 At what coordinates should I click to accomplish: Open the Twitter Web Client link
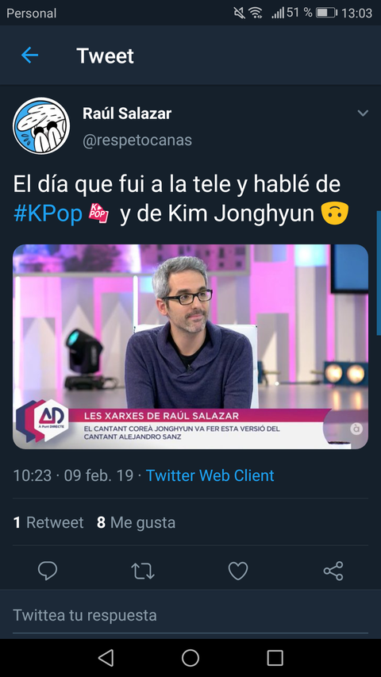pyautogui.click(x=210, y=475)
